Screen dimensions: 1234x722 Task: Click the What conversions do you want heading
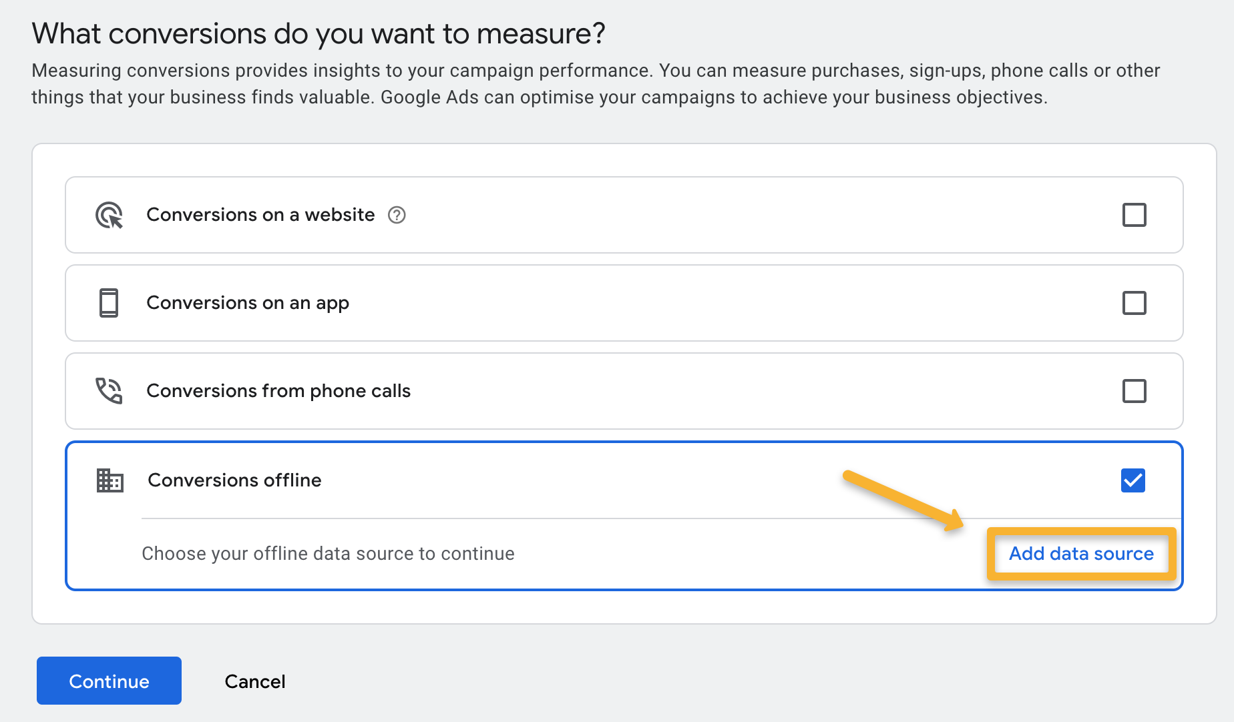pyautogui.click(x=319, y=33)
